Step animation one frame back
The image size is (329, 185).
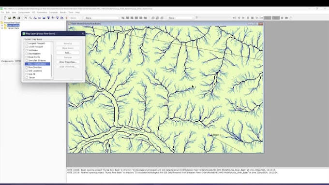[x=239, y=18]
